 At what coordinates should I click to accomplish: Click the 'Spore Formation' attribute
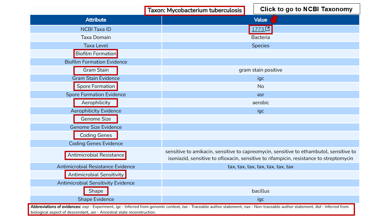[x=96, y=86]
